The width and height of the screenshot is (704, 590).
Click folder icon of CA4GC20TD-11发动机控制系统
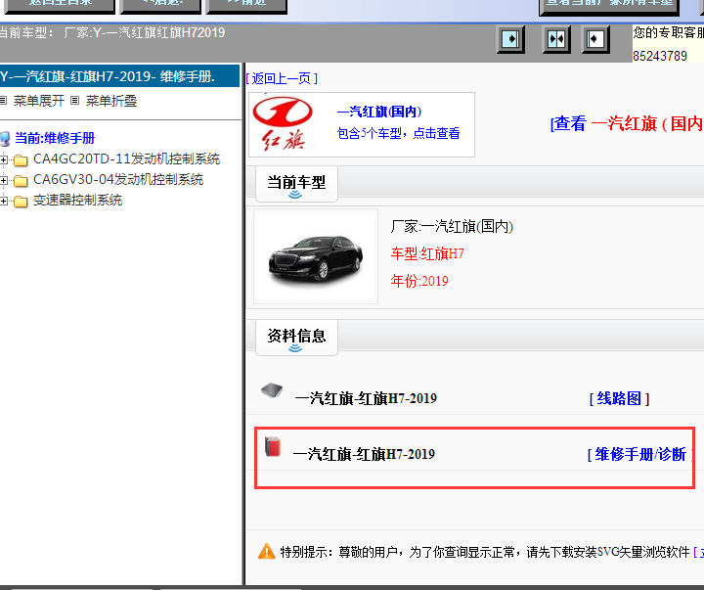[21, 159]
